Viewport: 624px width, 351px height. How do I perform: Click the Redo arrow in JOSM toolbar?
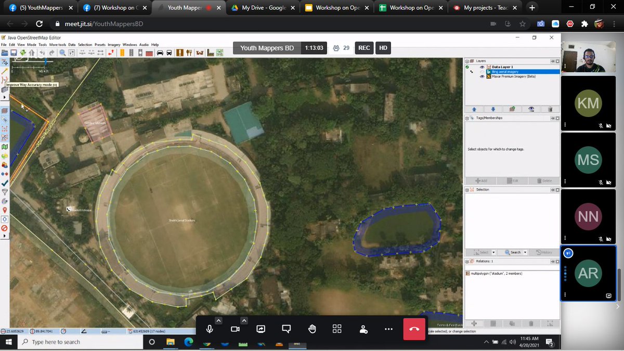tap(51, 53)
